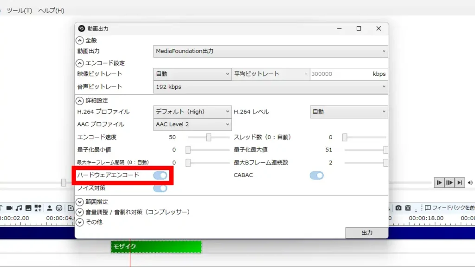Disable the ハードウェアエンコード toggle
The height and width of the screenshot is (267, 475).
(x=161, y=175)
